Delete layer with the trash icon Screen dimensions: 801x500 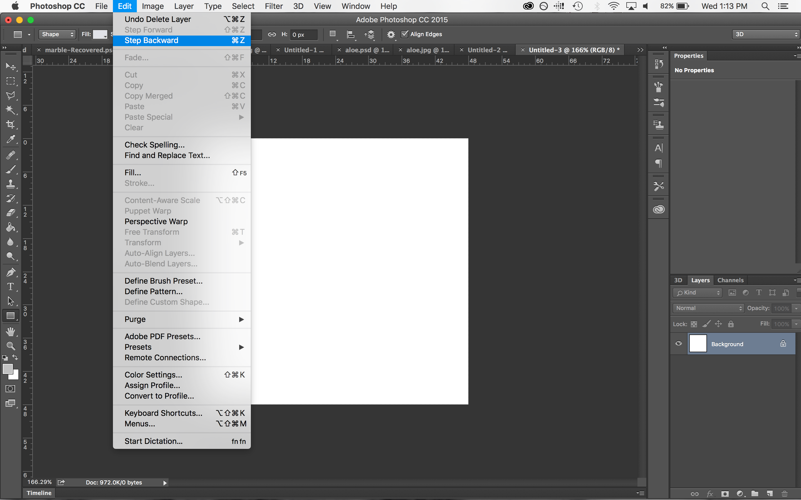(784, 494)
